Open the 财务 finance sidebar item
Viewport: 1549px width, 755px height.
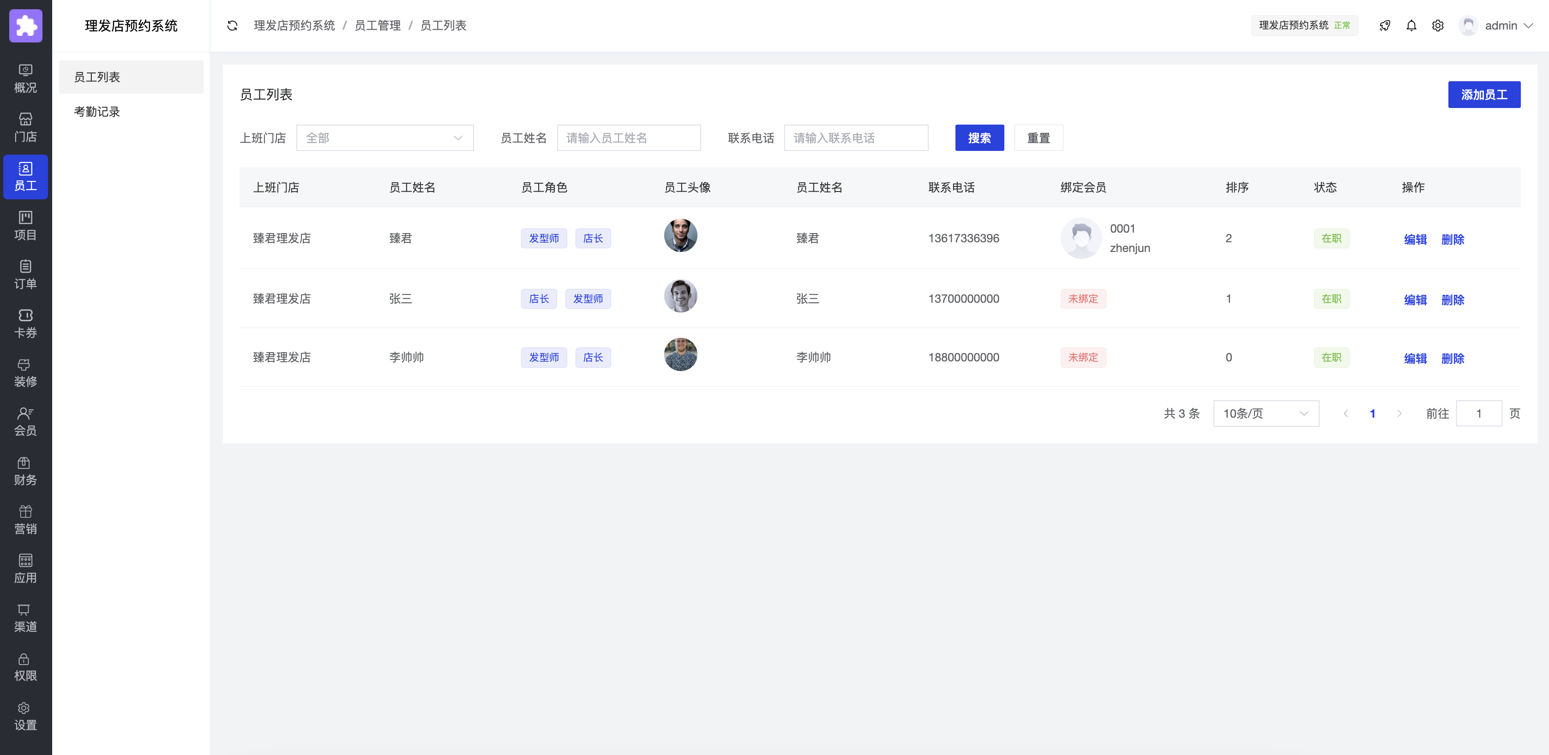(25, 471)
